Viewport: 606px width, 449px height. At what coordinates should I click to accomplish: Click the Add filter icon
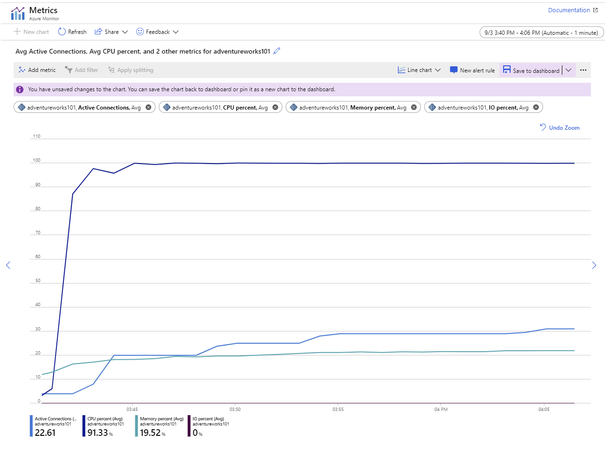[68, 70]
